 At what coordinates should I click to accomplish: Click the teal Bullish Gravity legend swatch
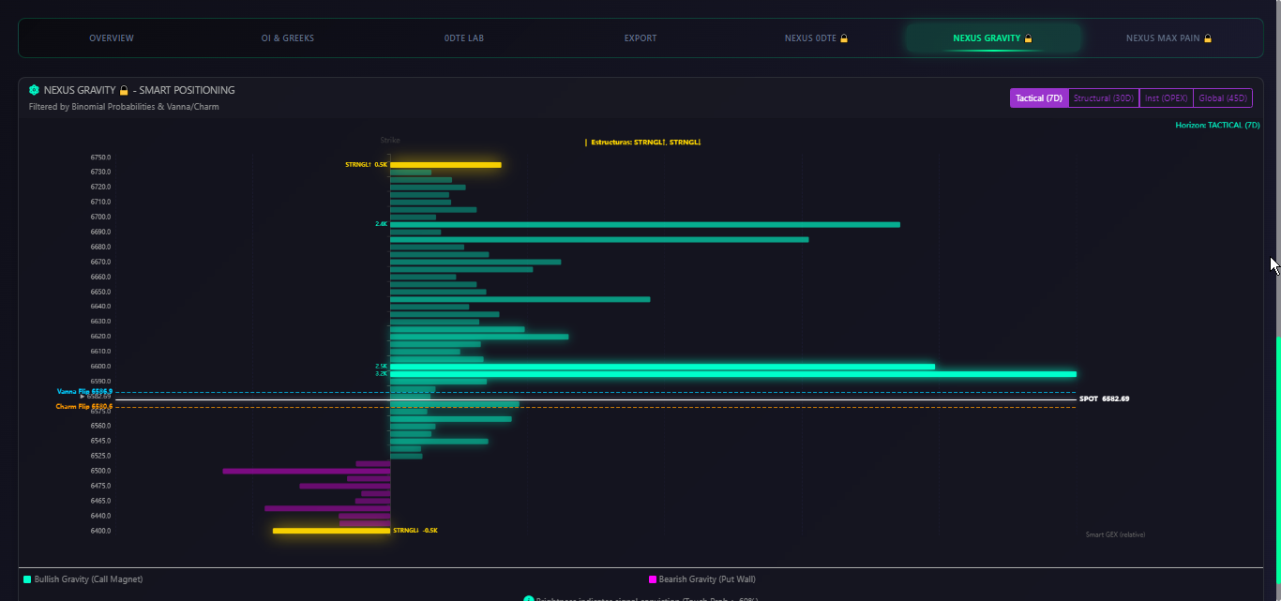[x=27, y=579]
